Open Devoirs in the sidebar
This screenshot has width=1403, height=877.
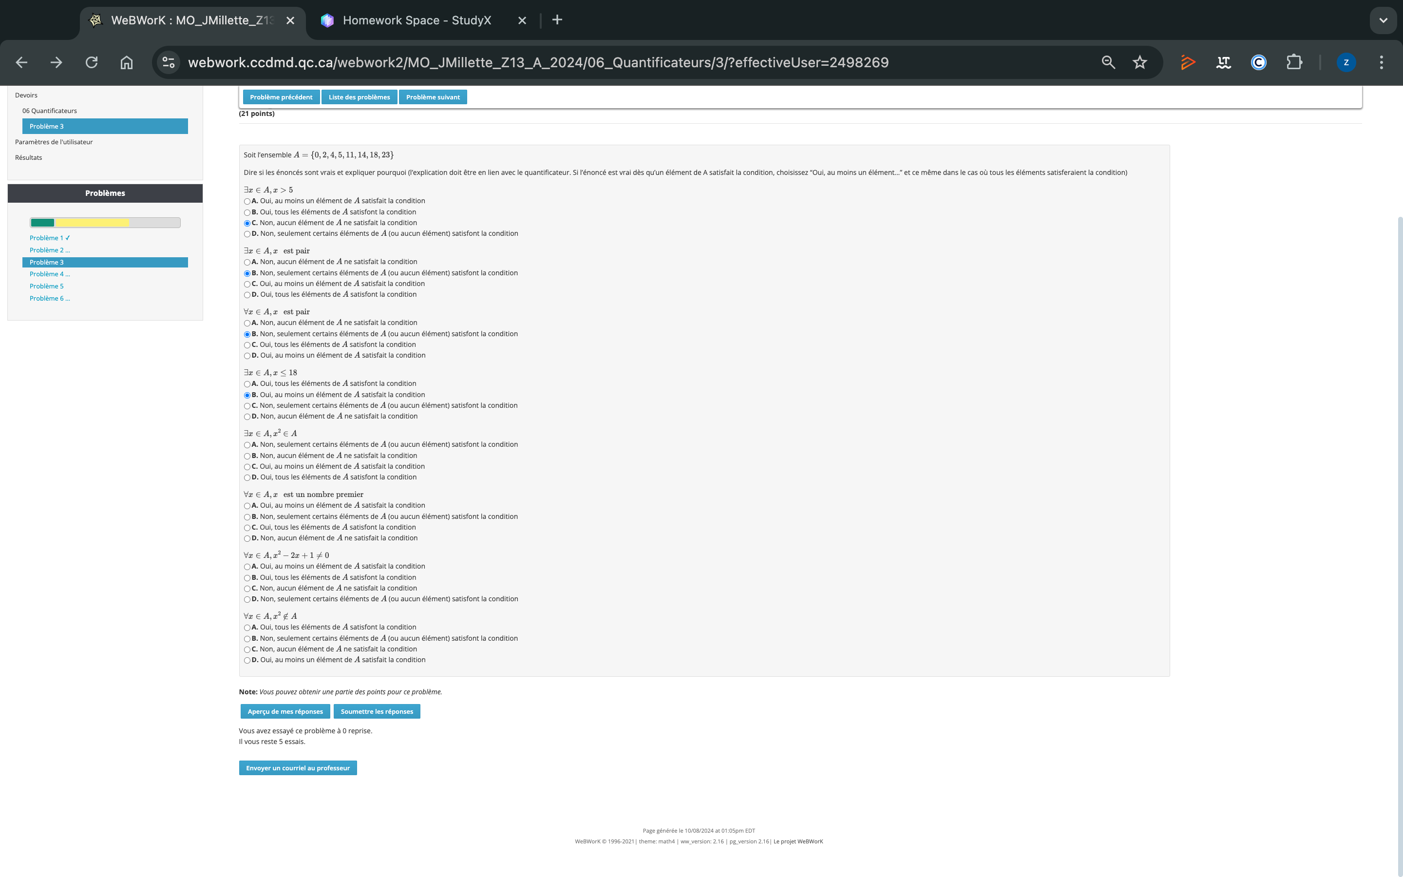point(26,95)
